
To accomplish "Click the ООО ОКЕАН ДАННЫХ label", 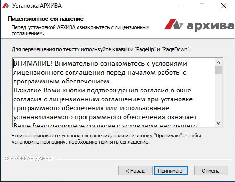I will (x=30, y=159).
